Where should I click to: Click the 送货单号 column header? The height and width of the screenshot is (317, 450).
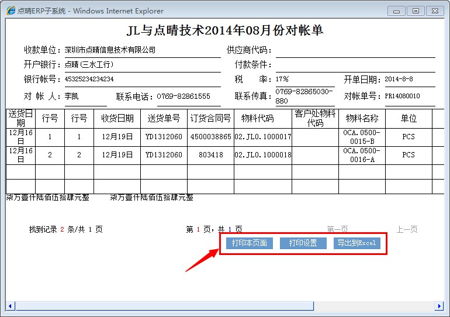(x=164, y=118)
